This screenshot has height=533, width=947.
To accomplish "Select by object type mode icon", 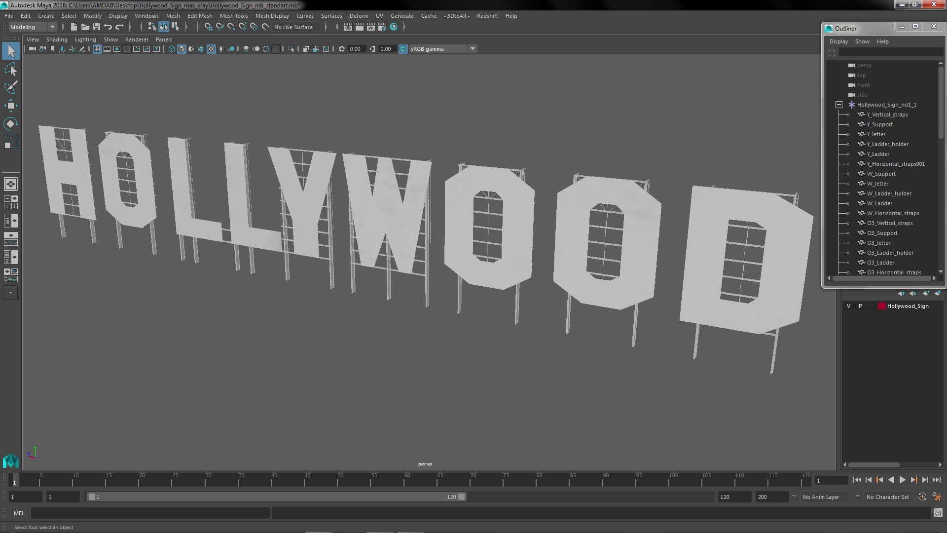I will 163,27.
